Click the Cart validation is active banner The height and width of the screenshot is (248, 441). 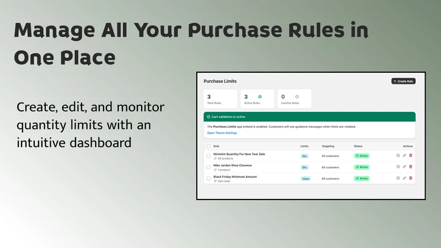(309, 117)
